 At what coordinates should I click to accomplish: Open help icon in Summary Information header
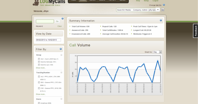(161, 20)
